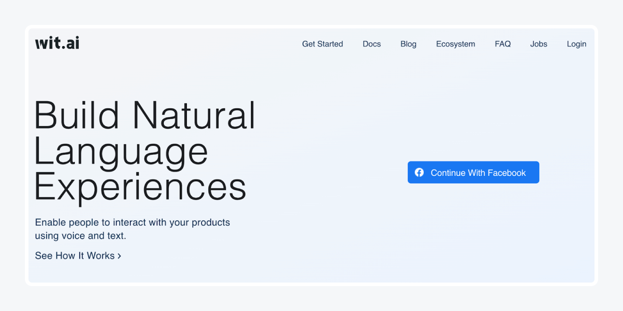Screen dimensions: 623x311
Task: Click the Facebook logo icon on the button
Action: [x=419, y=172]
